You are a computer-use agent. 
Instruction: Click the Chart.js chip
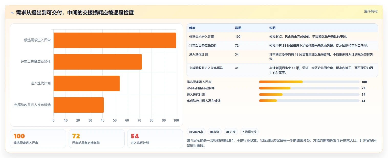(196, 132)
